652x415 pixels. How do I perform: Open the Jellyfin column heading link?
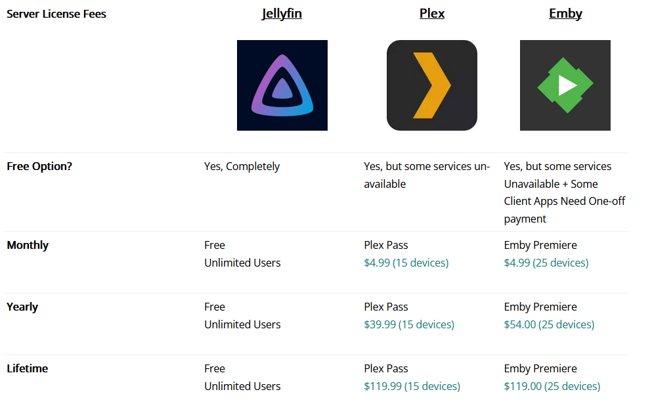point(282,13)
